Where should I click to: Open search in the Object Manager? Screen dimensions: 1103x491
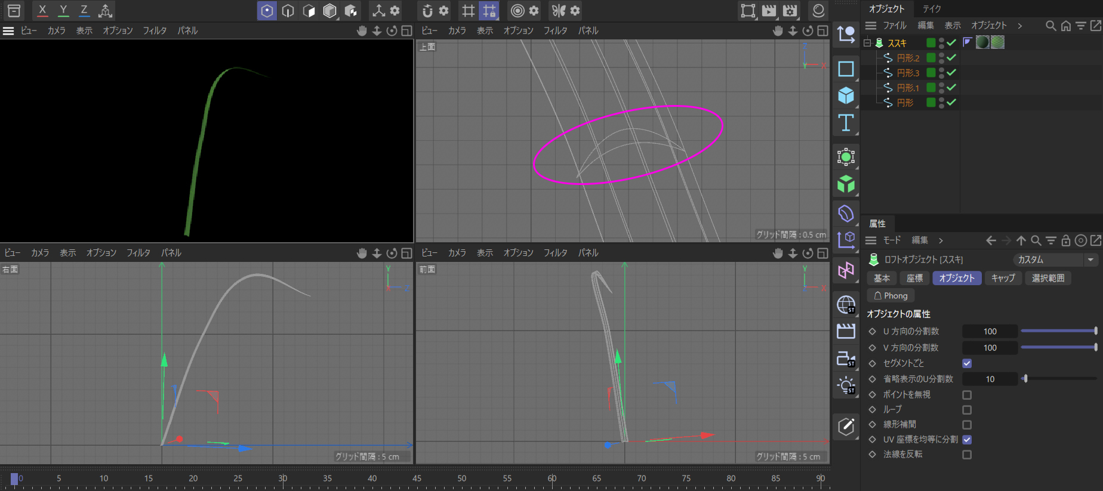[x=1050, y=26]
